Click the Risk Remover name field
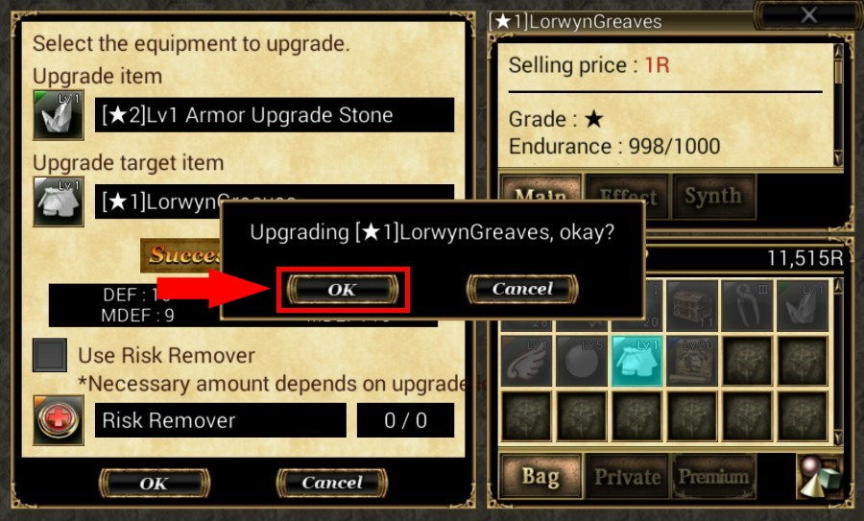This screenshot has height=521, width=864. point(221,420)
